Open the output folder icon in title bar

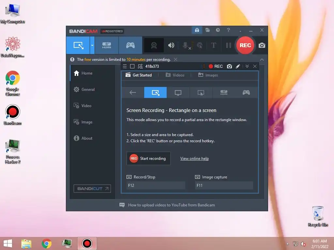pos(207,30)
